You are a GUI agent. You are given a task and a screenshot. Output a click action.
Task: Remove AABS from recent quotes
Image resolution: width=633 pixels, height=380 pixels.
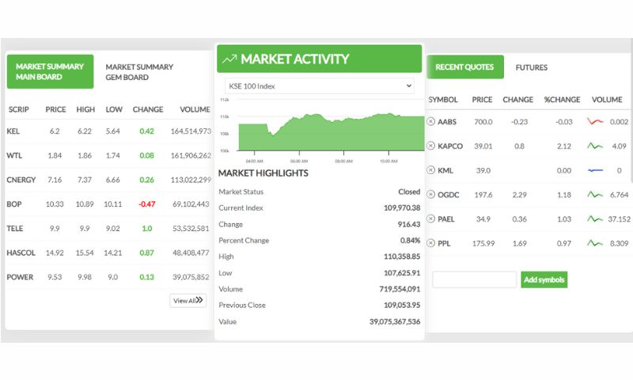[430, 122]
